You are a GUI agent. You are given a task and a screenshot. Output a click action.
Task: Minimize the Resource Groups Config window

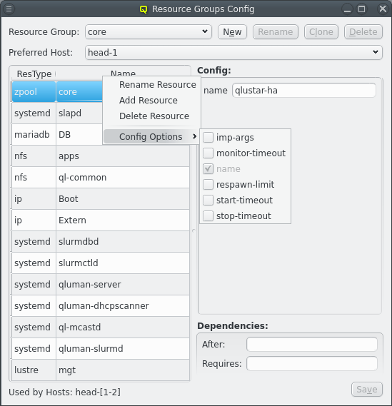pyautogui.click(x=347, y=9)
